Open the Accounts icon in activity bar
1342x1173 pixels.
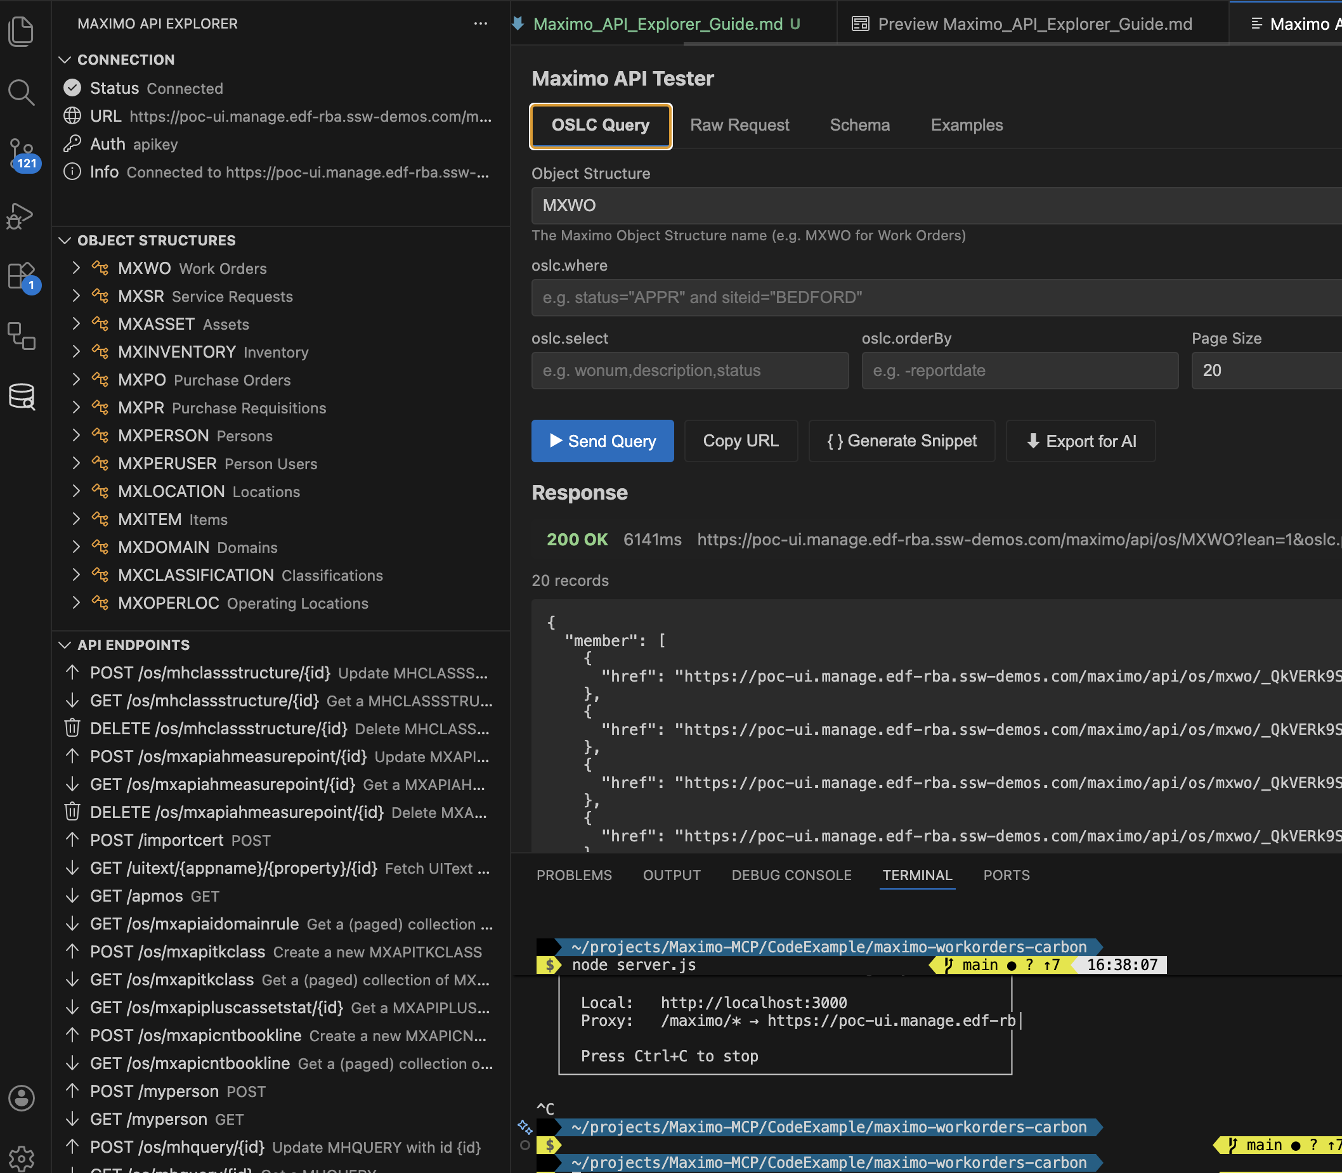click(x=21, y=1098)
